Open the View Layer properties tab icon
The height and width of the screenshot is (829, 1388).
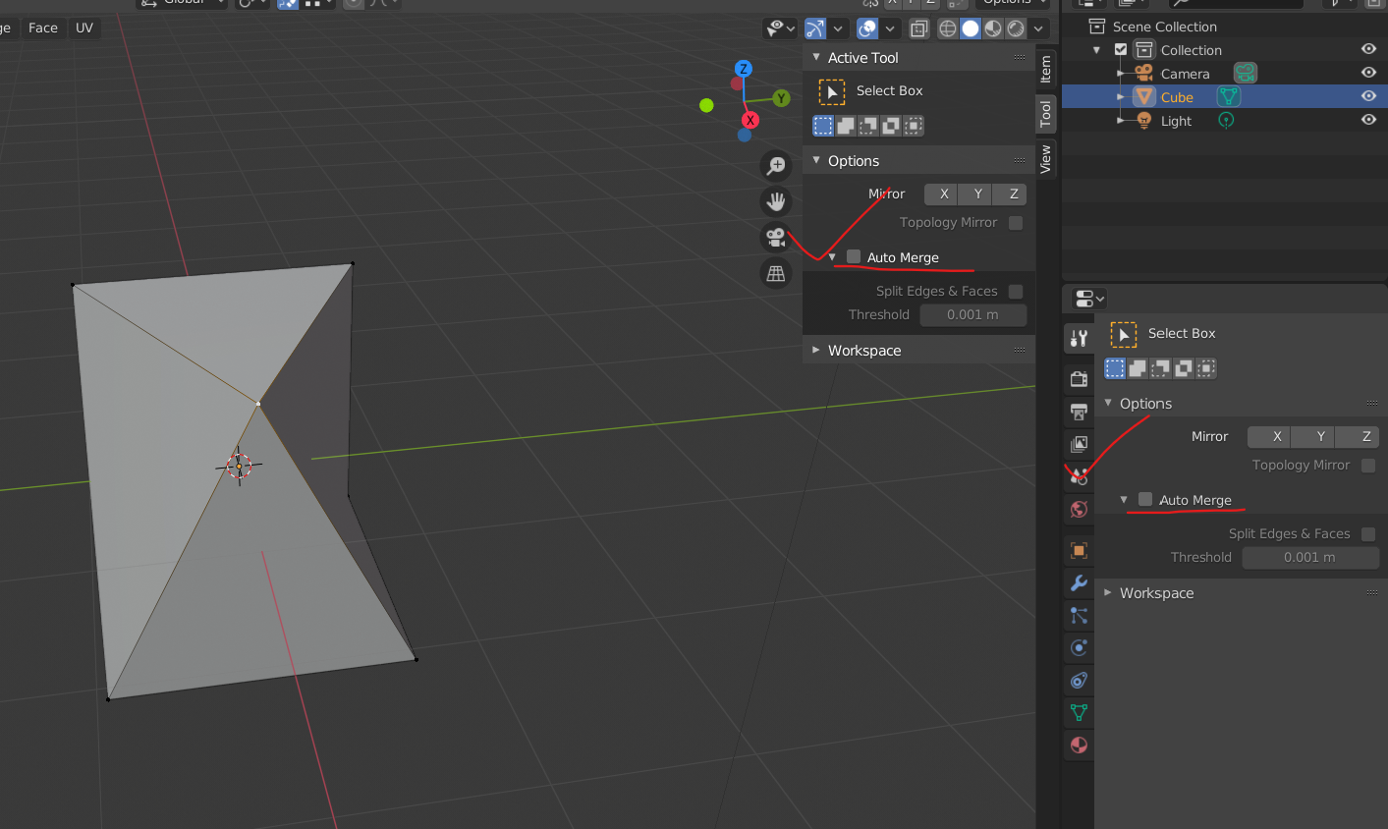pyautogui.click(x=1079, y=444)
